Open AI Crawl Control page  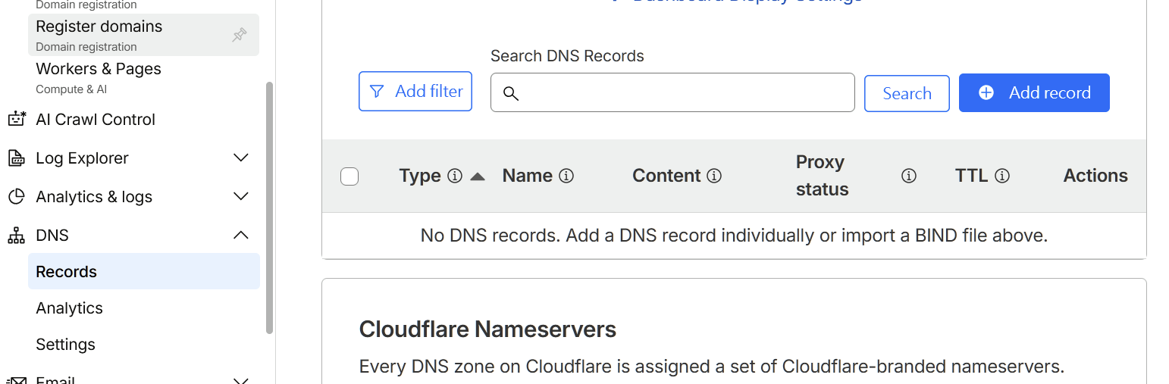click(x=96, y=120)
